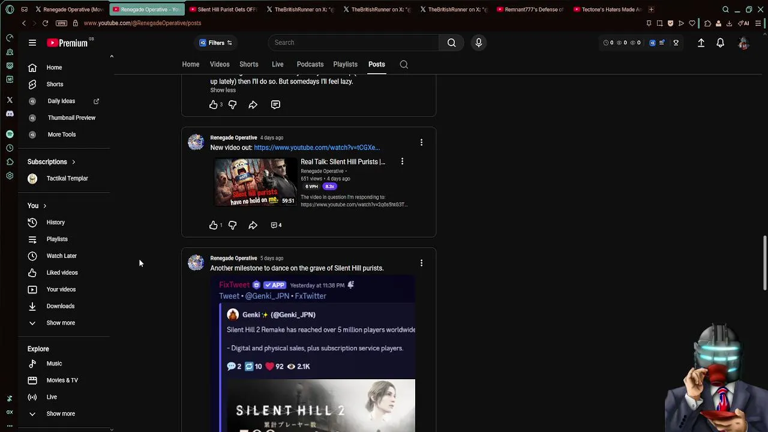Open Discord in browser sidebar
The height and width of the screenshot is (432, 768).
pos(10,113)
